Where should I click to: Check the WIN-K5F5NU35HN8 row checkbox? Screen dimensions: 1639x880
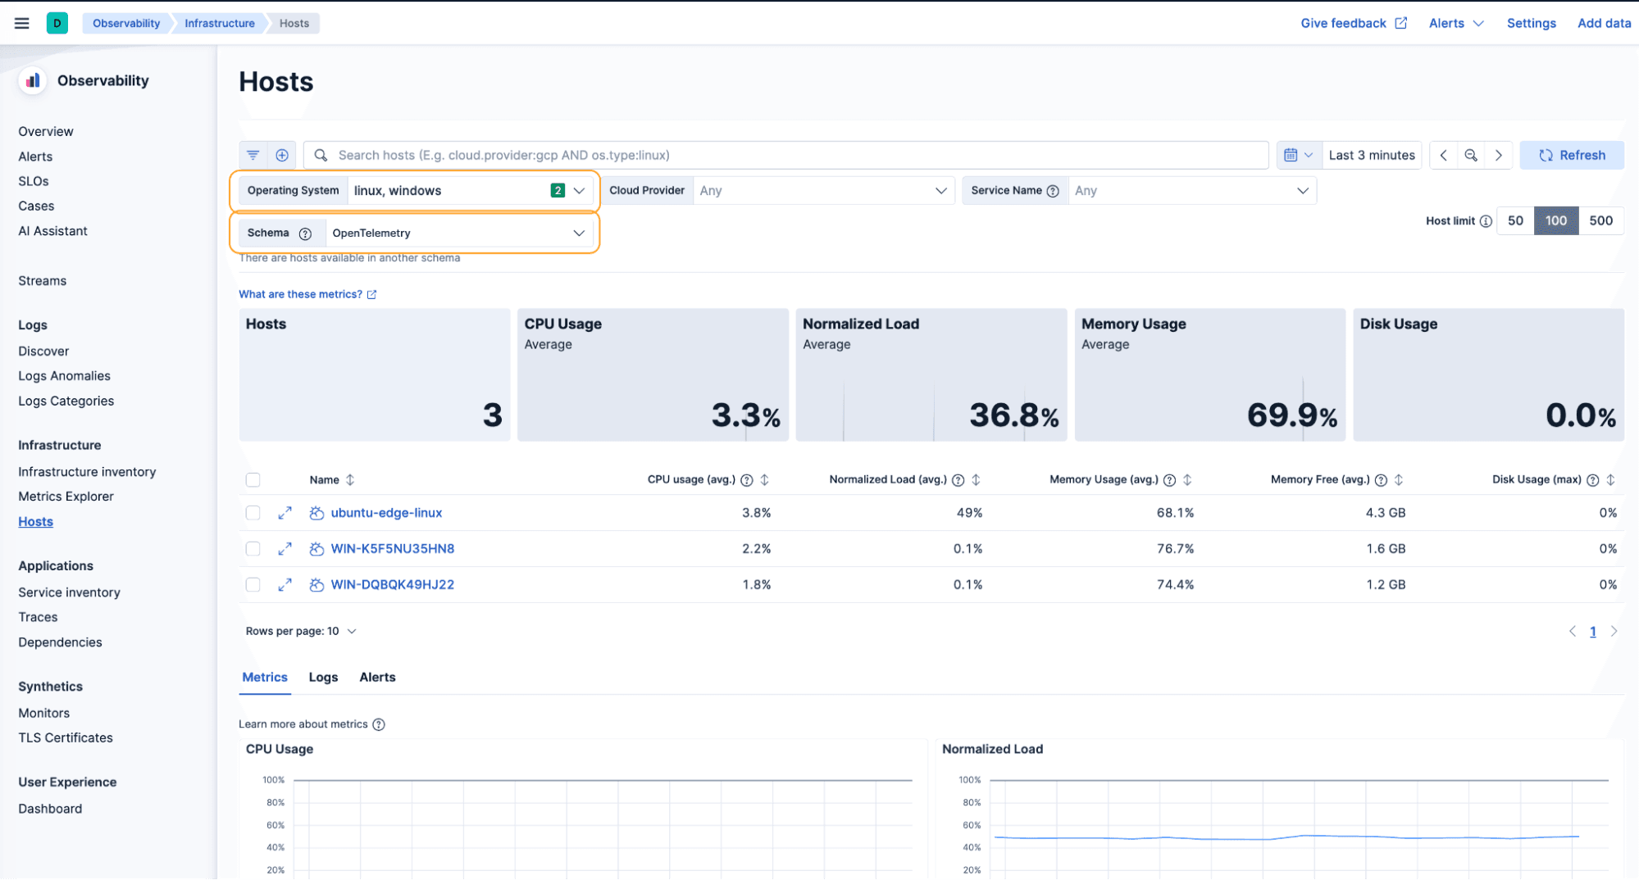coord(253,549)
